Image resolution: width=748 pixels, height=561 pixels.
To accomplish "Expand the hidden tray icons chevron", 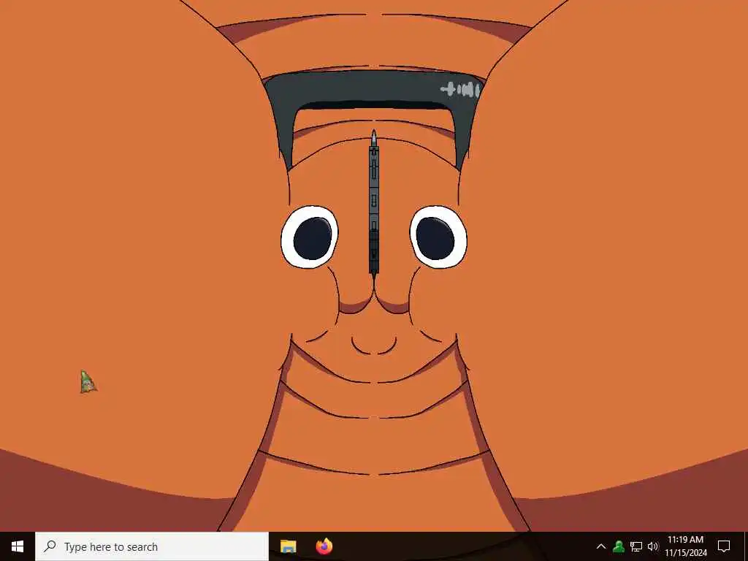I will point(601,546).
